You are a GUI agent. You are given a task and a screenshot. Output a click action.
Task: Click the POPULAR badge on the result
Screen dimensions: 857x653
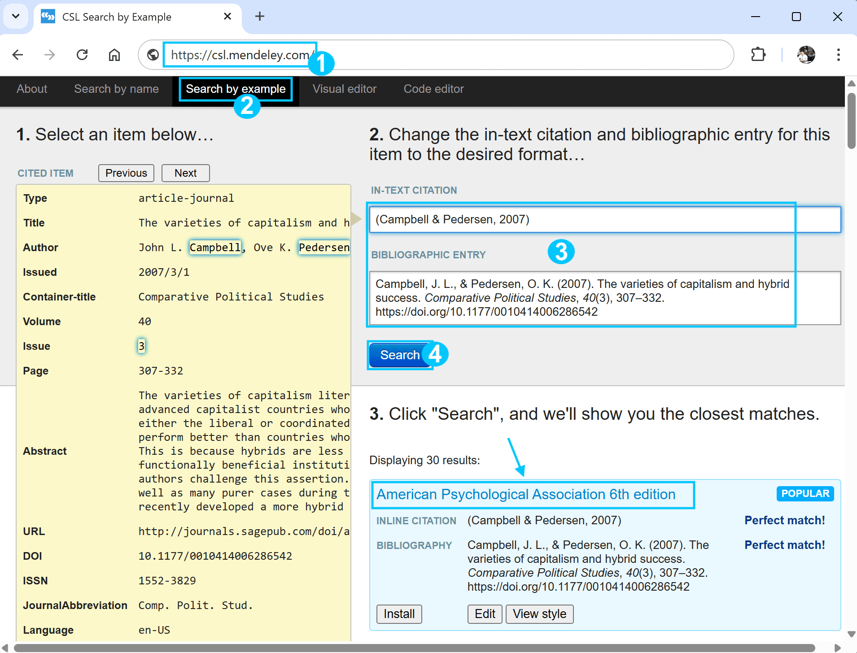pos(805,494)
